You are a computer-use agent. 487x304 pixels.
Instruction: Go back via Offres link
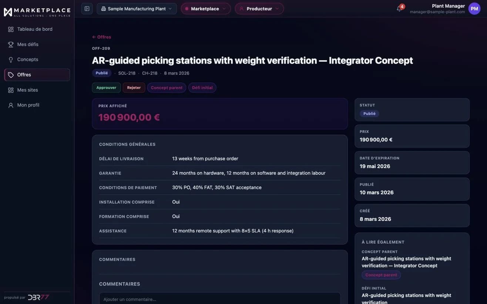tap(102, 37)
